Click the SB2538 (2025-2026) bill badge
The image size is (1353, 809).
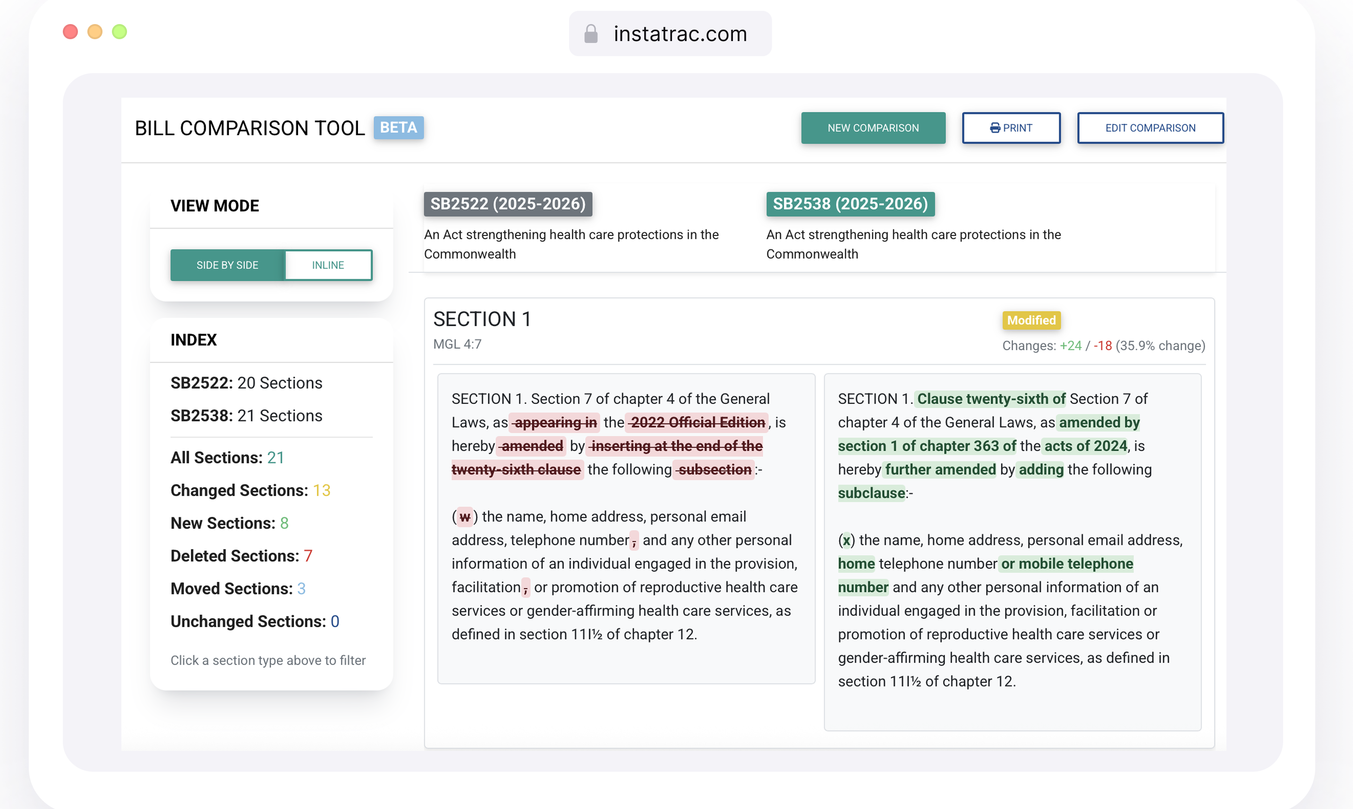[x=850, y=204]
